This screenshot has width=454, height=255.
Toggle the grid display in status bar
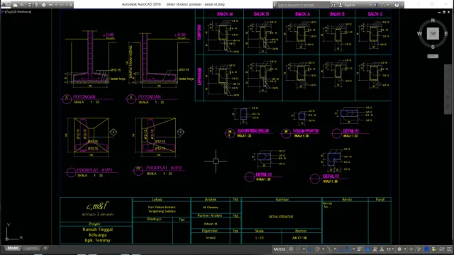pyautogui.click(x=291, y=249)
